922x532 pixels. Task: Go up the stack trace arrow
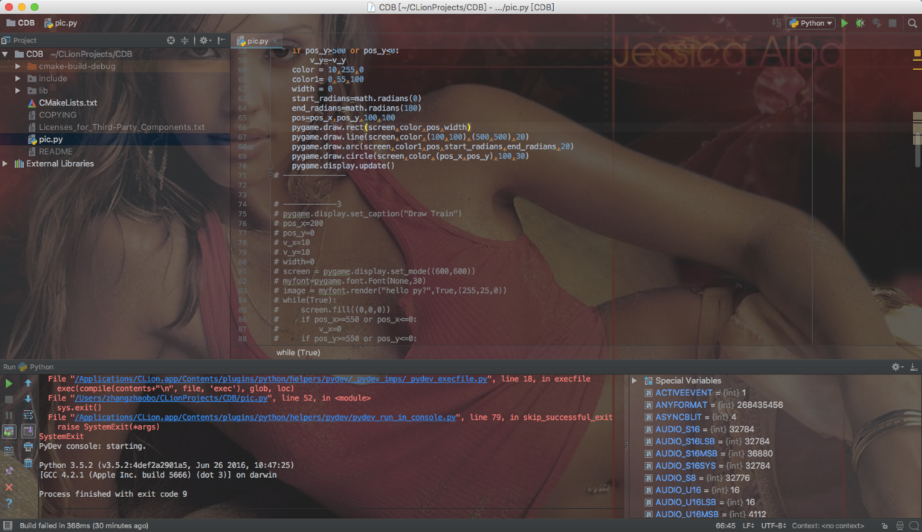[x=28, y=383]
